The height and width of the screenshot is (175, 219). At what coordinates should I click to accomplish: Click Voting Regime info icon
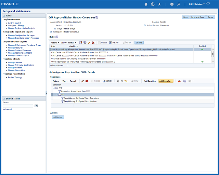[x=145, y=25]
